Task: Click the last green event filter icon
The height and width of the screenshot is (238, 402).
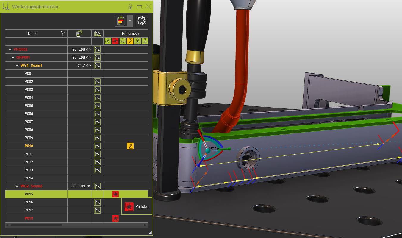Action: pos(145,41)
